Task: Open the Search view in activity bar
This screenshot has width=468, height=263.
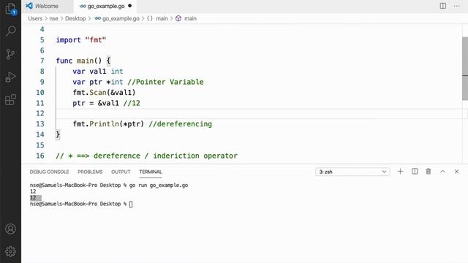Action: pos(10,31)
